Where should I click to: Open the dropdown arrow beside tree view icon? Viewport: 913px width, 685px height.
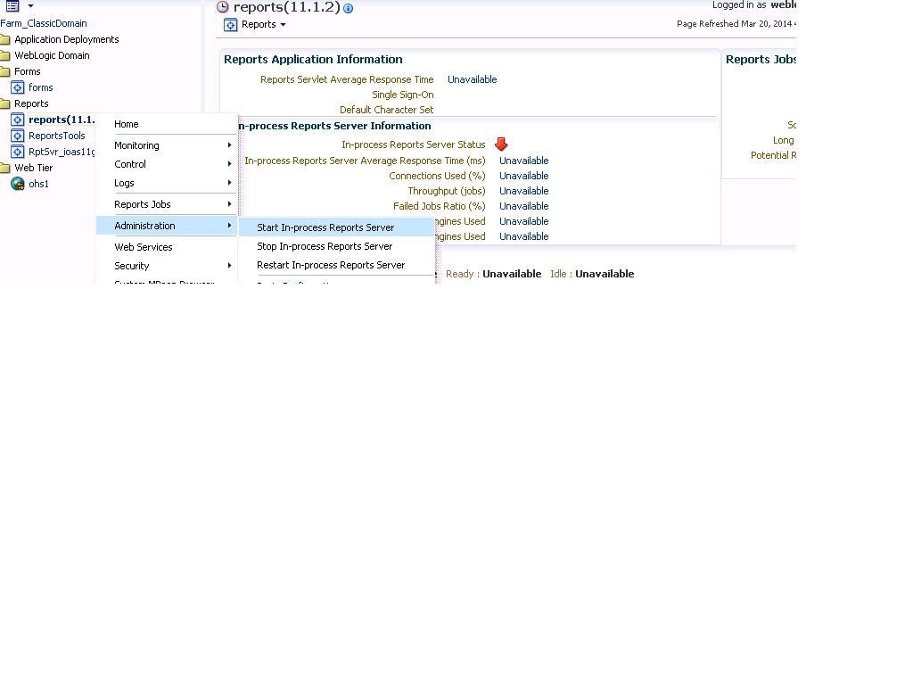31,6
